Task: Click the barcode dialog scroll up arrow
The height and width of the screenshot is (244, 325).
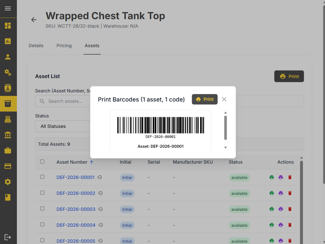Action: [226, 113]
